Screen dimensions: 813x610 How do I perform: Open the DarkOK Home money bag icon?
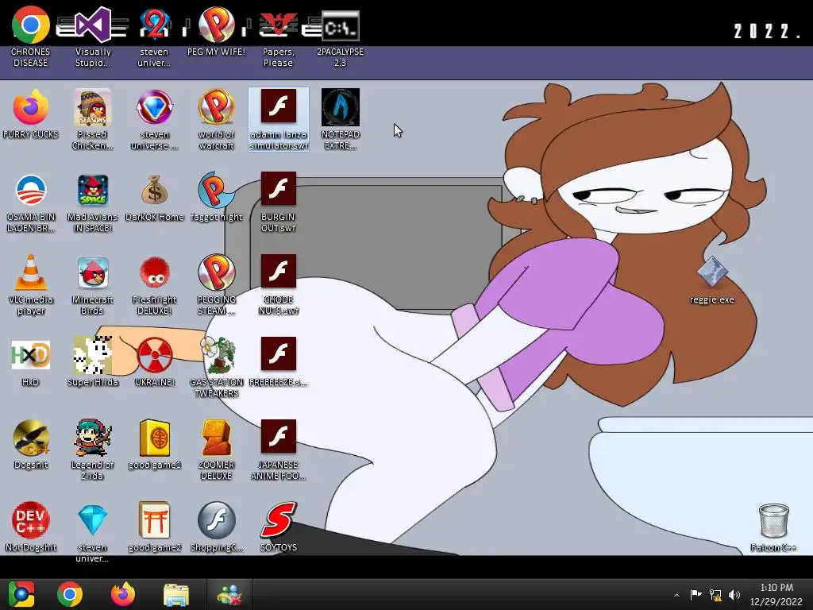pyautogui.click(x=155, y=190)
